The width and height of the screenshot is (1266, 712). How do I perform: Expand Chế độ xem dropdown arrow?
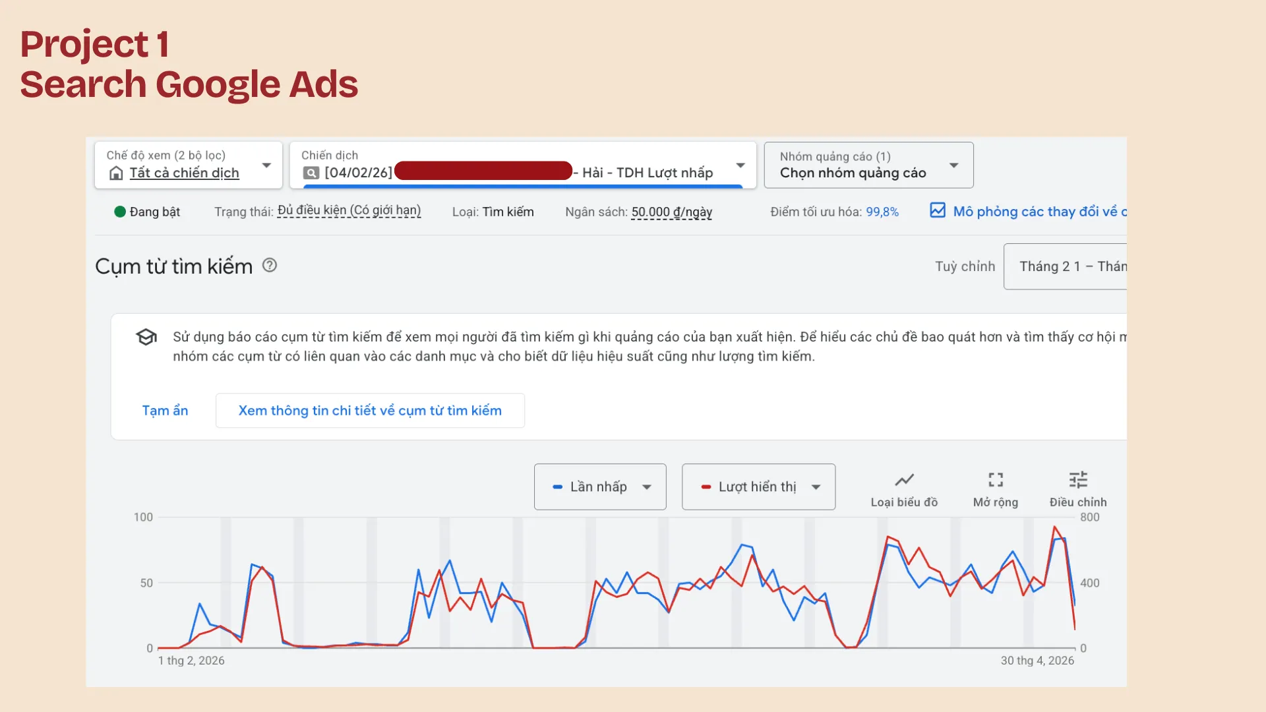pos(266,165)
